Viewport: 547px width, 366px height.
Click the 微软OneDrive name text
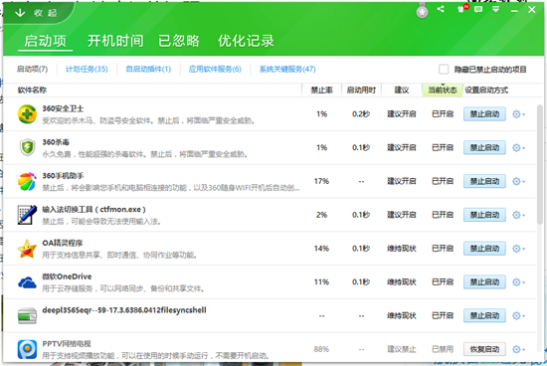[67, 276]
